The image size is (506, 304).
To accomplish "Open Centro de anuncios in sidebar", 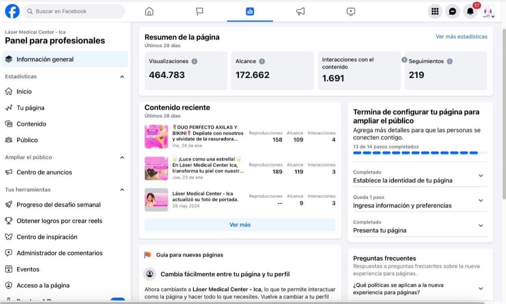I will coord(44,172).
